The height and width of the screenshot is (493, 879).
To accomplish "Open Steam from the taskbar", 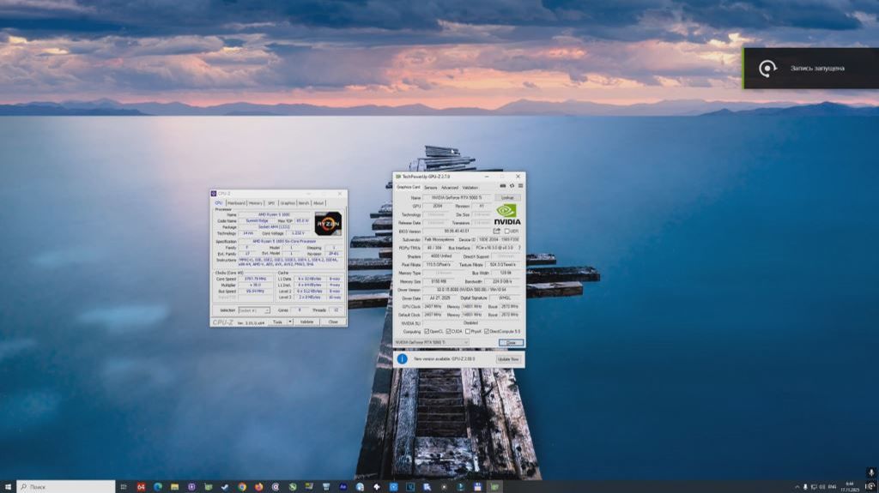I will click(226, 487).
